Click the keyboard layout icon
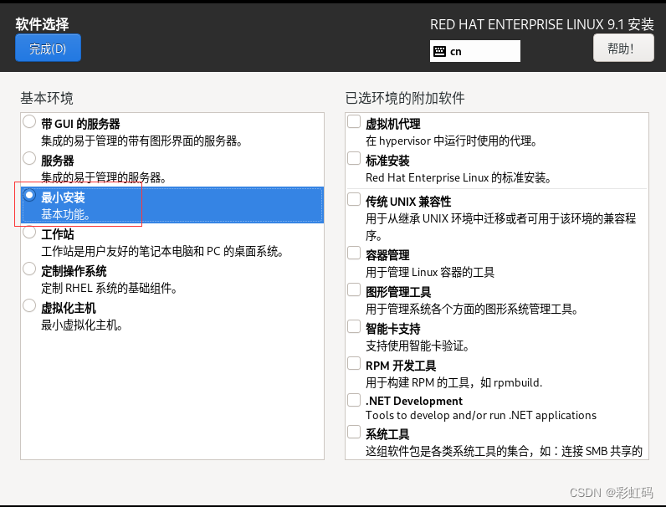666x507 pixels. point(439,51)
